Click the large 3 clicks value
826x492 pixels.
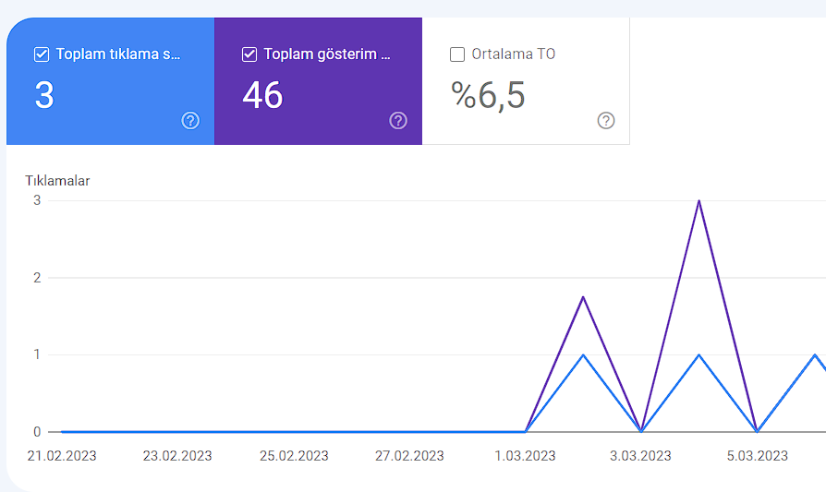coord(44,95)
